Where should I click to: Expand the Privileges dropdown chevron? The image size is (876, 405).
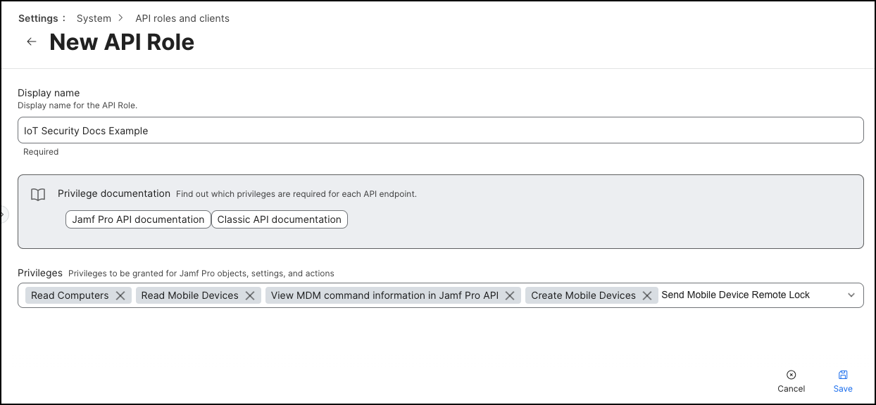851,295
